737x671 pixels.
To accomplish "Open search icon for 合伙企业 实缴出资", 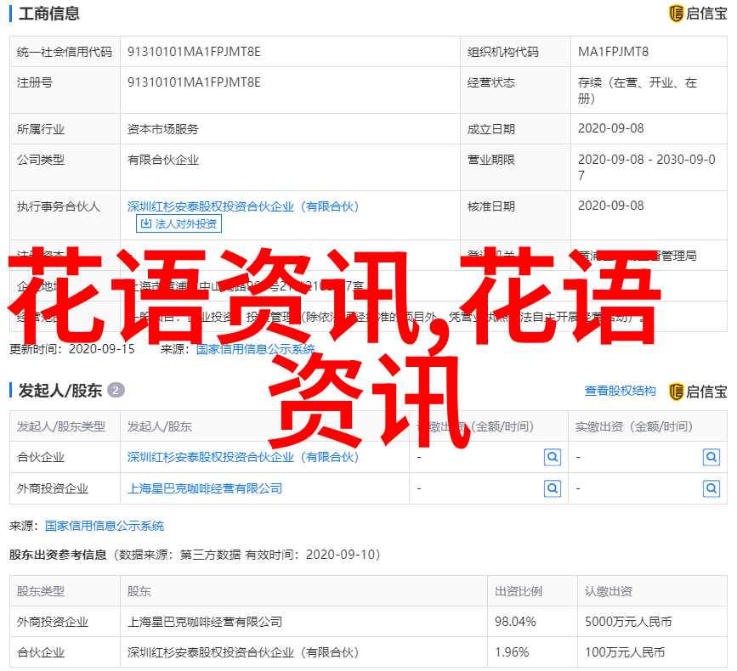I will pos(711,457).
